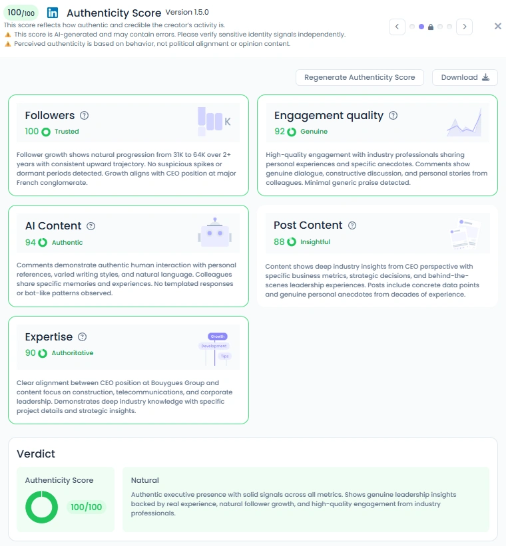Click the Followers score ring icon
The height and width of the screenshot is (546, 506).
pos(46,132)
